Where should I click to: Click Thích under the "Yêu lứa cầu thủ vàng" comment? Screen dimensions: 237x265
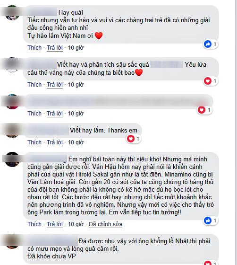coord(34,85)
